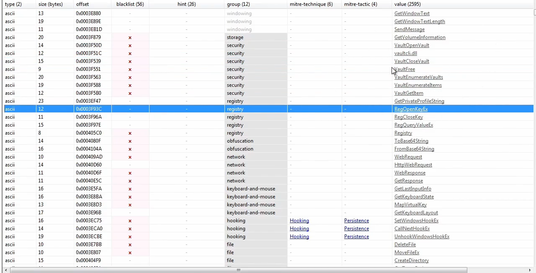Screen dimensions: 536x273
Task: Open Hooking technique link for SetWindowsHookEx row
Action: [299, 221]
